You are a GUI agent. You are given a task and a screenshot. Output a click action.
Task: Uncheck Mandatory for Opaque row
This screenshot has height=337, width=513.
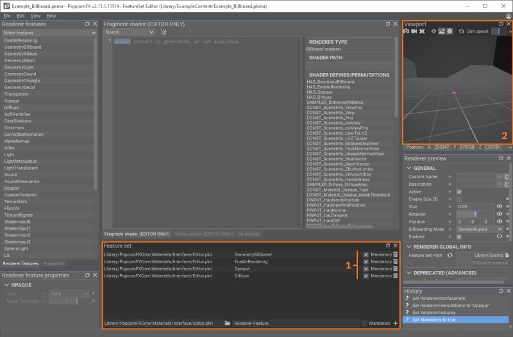click(x=366, y=268)
